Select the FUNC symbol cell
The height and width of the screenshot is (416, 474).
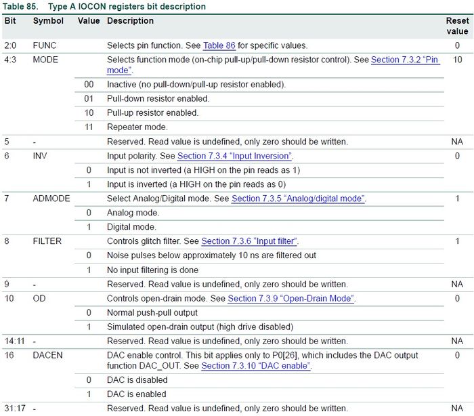pyautogui.click(x=45, y=45)
